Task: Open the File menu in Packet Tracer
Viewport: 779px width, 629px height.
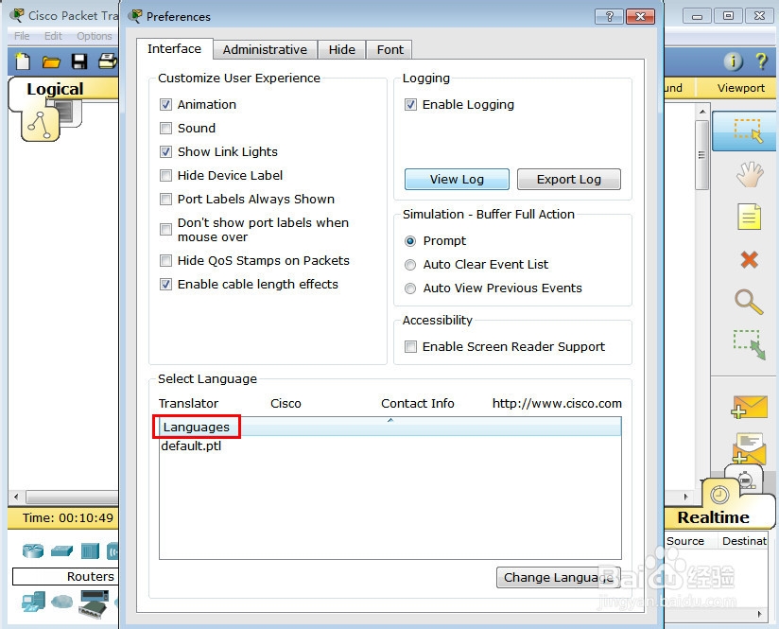Action: pyautogui.click(x=22, y=36)
